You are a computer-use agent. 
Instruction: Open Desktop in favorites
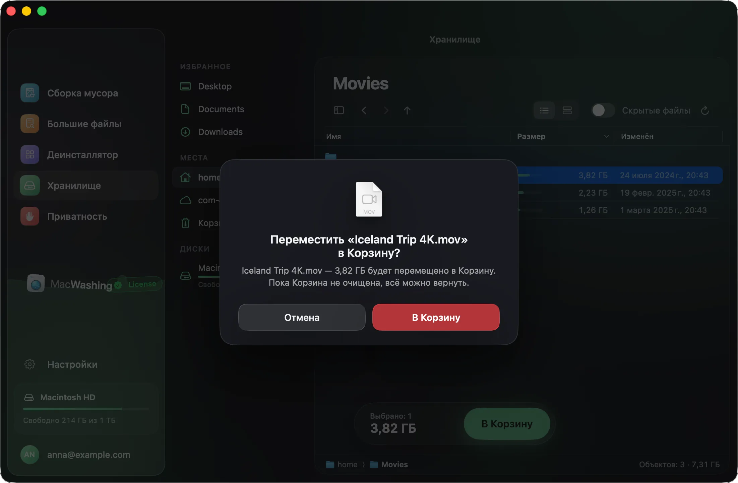pos(214,86)
